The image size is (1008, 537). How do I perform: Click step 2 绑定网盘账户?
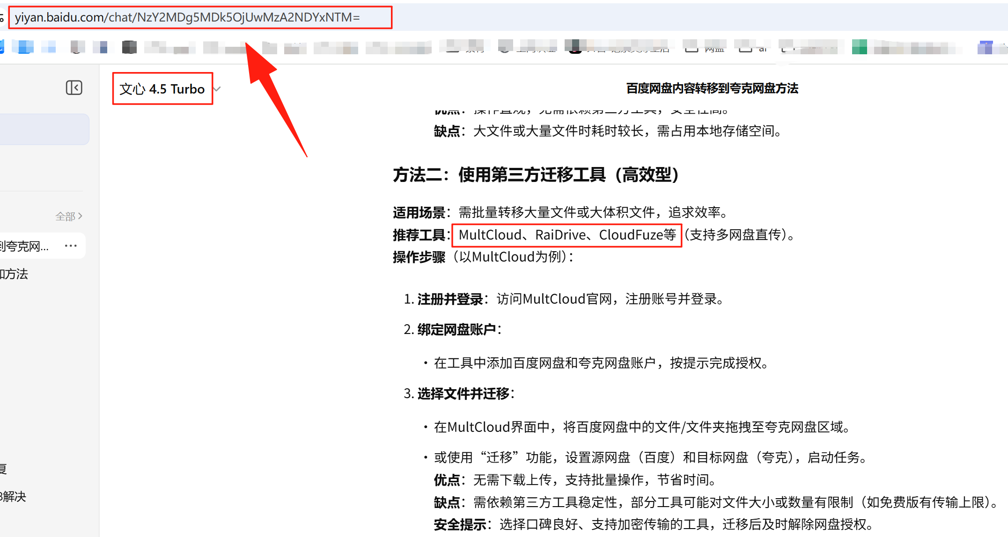pos(453,330)
